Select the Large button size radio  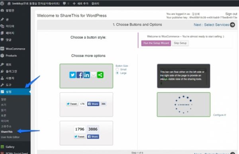coord(117,73)
